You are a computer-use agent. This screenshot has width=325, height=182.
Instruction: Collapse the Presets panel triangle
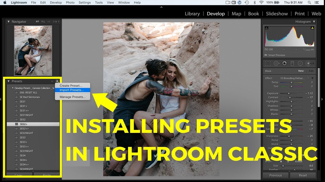pyautogui.click(x=8, y=81)
